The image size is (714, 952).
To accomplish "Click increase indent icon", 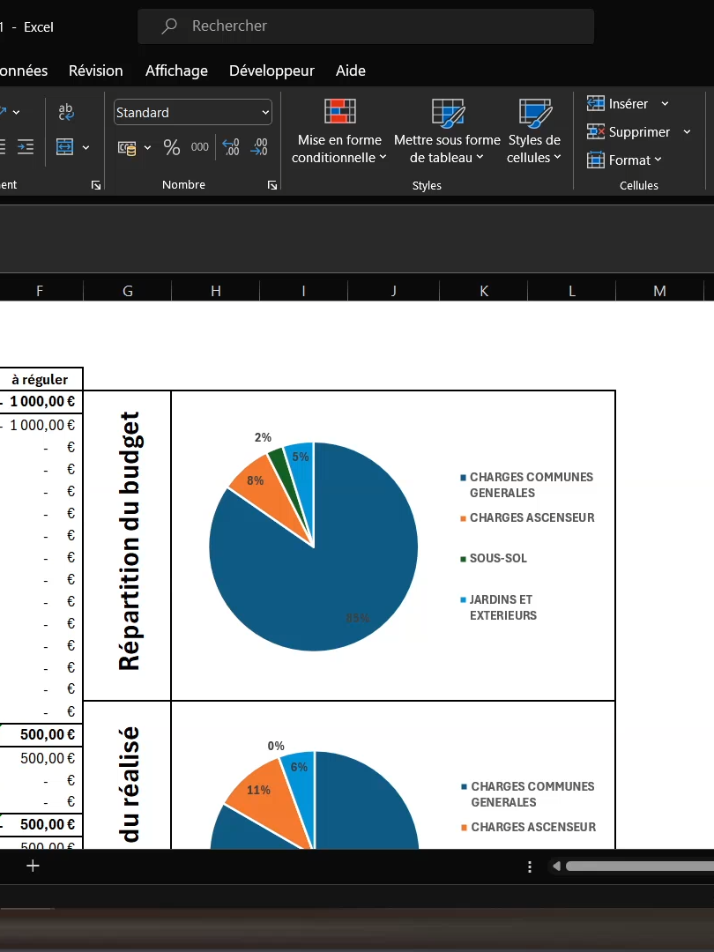I will tap(26, 147).
